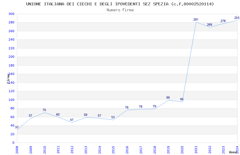Click the x-axis year label 2008
Viewport: 240px width, 155px height.
pyautogui.click(x=17, y=150)
